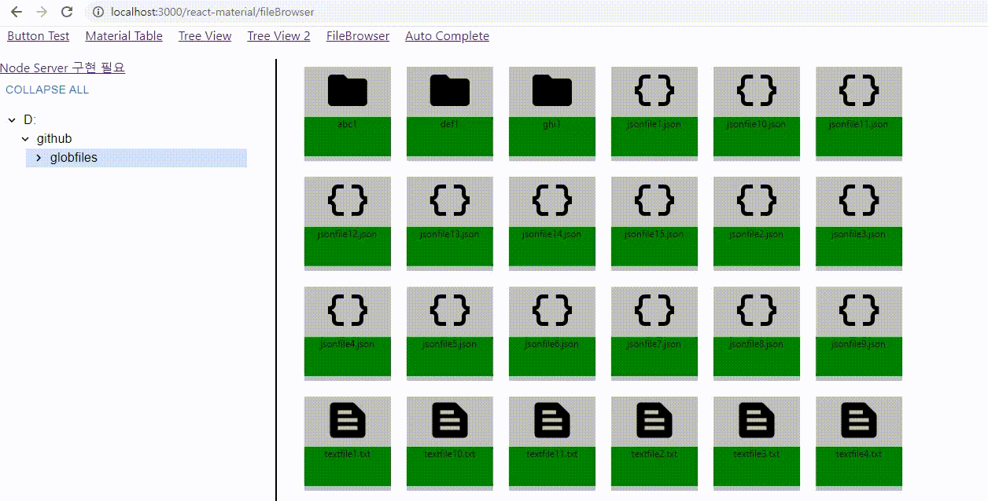Open the ghi1 folder icon
This screenshot has height=501, width=988.
pyautogui.click(x=552, y=90)
